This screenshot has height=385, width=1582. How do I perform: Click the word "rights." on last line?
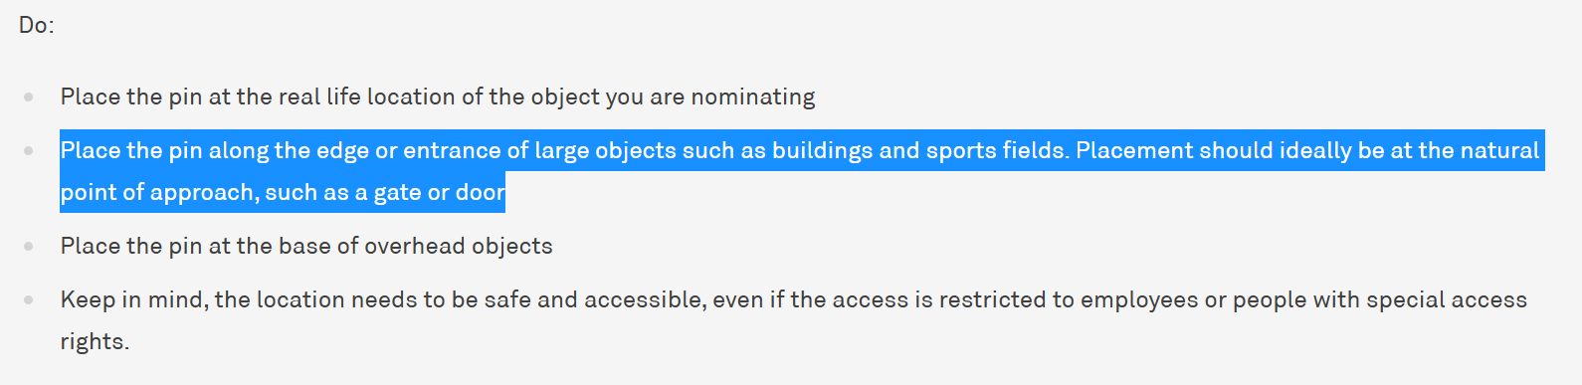(x=95, y=341)
